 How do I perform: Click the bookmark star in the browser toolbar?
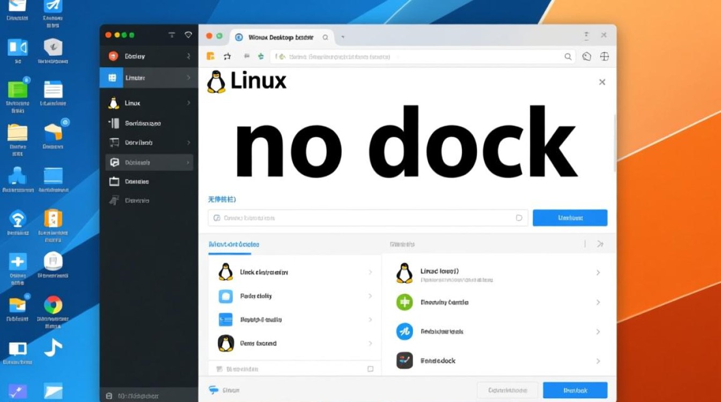point(228,56)
